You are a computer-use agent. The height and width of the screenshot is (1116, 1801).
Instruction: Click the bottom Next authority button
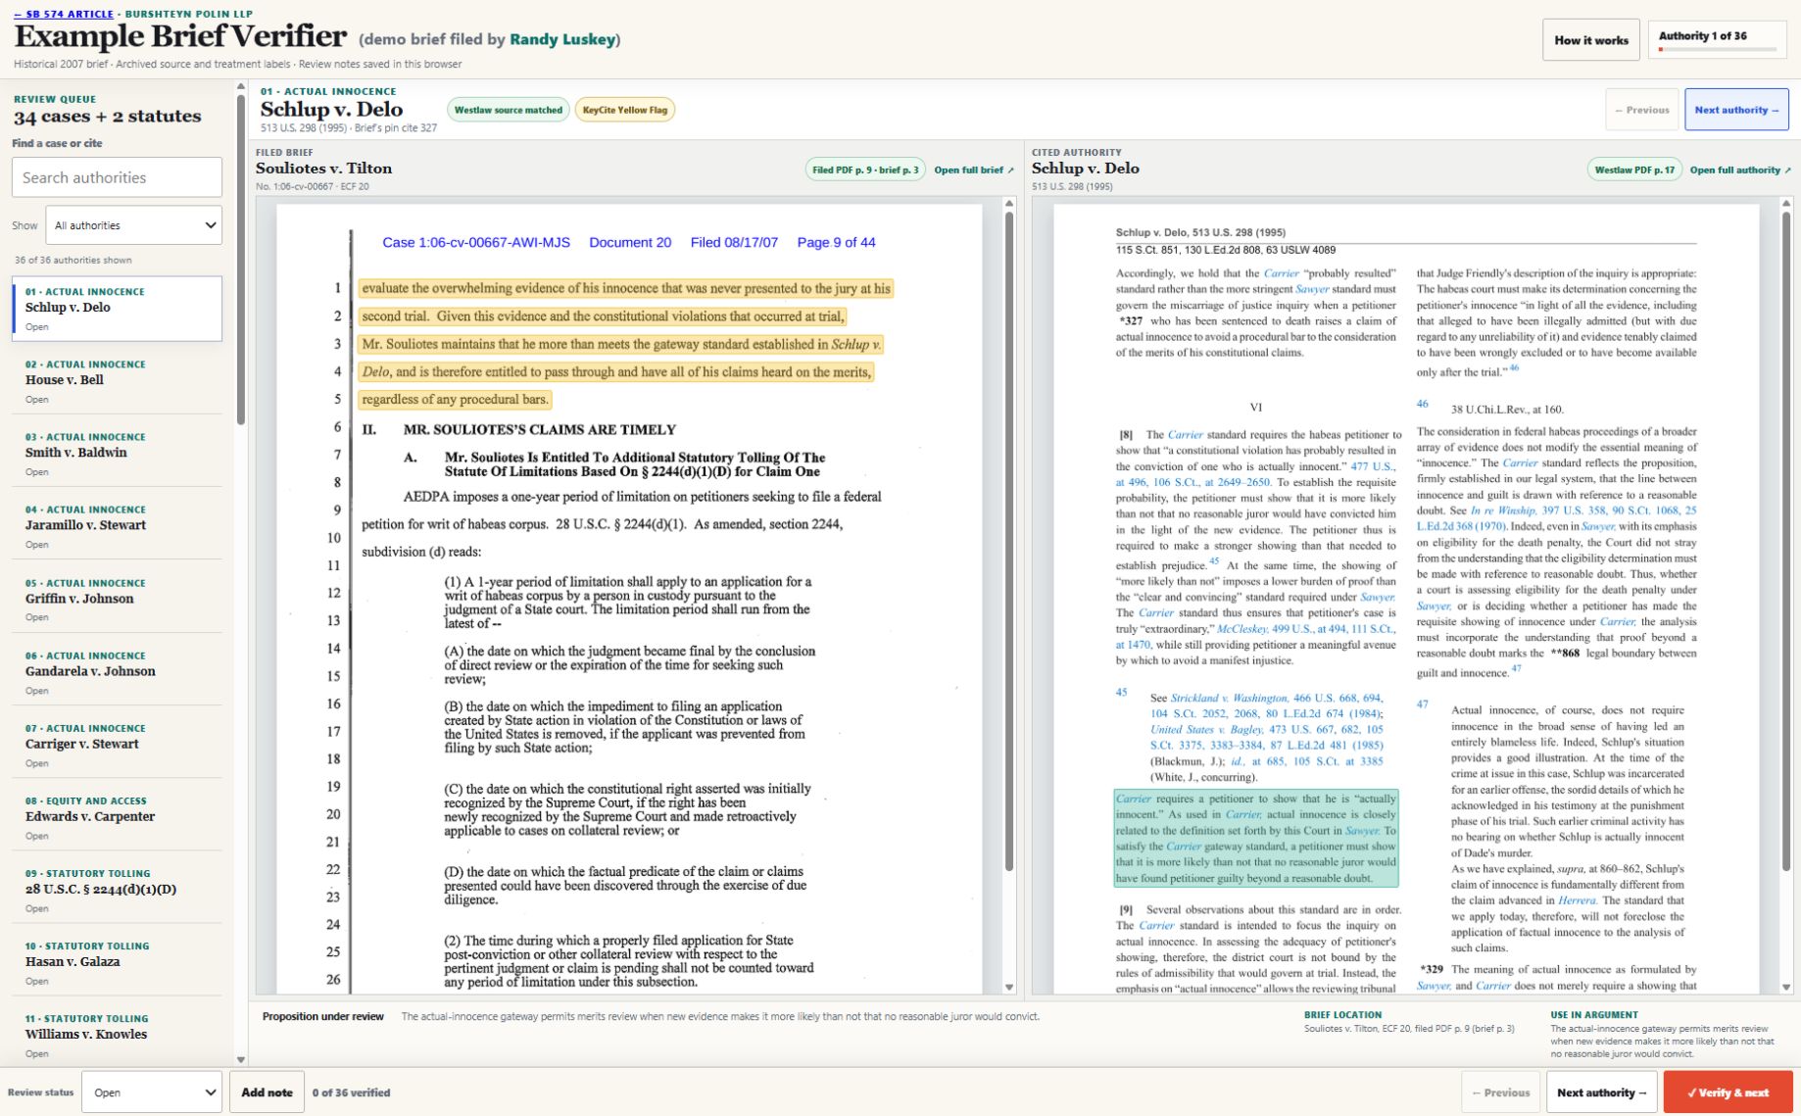1601,1092
